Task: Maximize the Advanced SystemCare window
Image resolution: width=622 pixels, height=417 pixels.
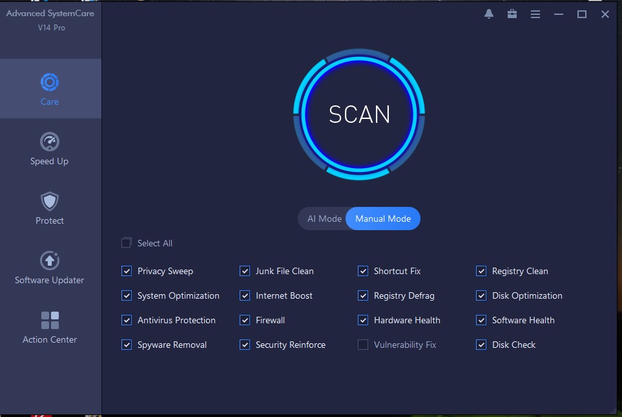Action: tap(582, 14)
